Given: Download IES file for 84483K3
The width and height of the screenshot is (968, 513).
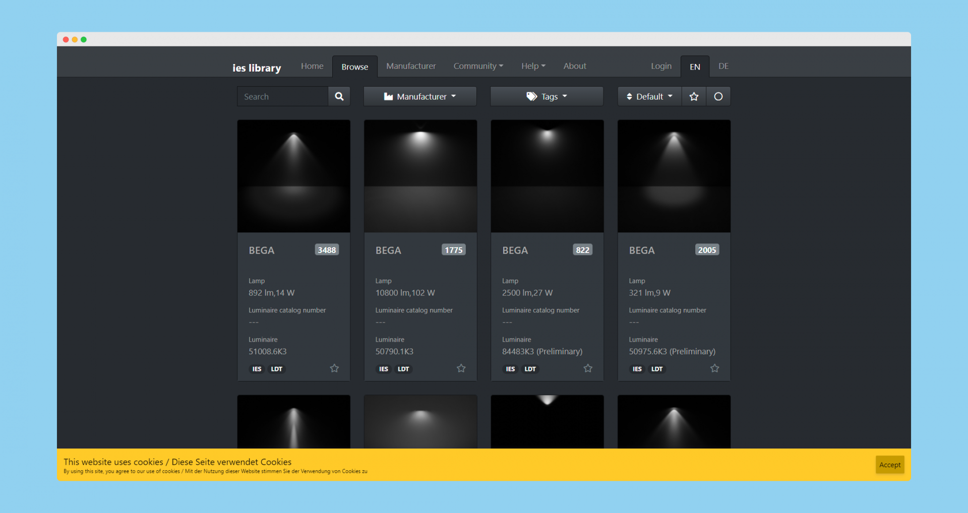Looking at the screenshot, I should click(510, 369).
